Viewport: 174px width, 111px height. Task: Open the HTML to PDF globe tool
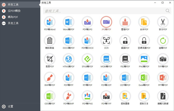click(x=68, y=59)
